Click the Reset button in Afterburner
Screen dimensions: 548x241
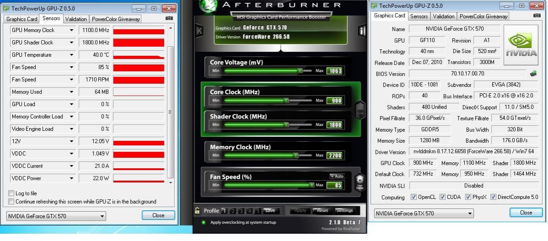coord(322,211)
